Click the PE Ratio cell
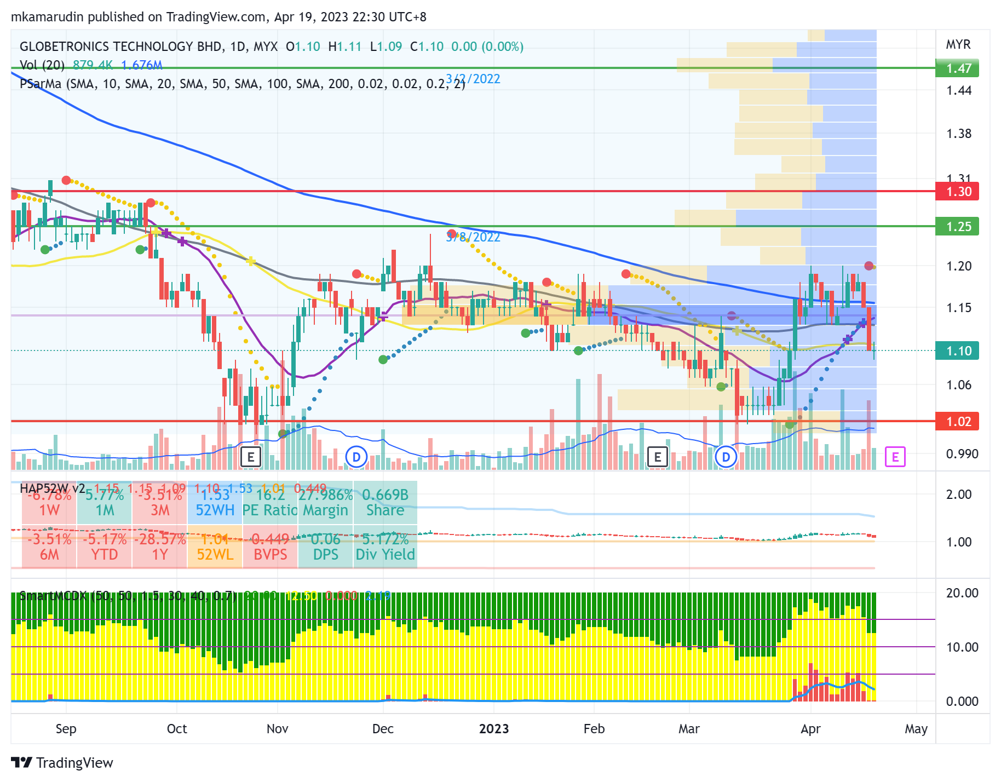The image size is (1001, 782). (271, 503)
